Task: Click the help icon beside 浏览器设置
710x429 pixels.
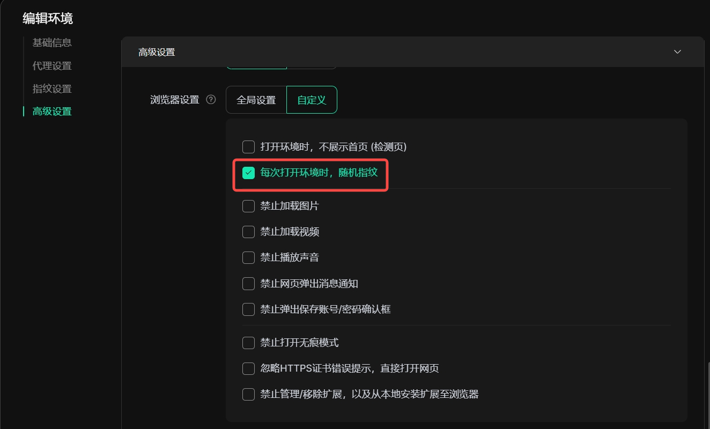Action: (211, 100)
